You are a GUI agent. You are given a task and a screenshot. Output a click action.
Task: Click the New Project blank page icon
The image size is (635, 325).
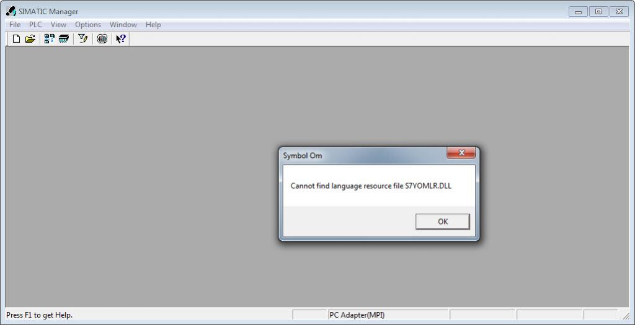point(16,39)
